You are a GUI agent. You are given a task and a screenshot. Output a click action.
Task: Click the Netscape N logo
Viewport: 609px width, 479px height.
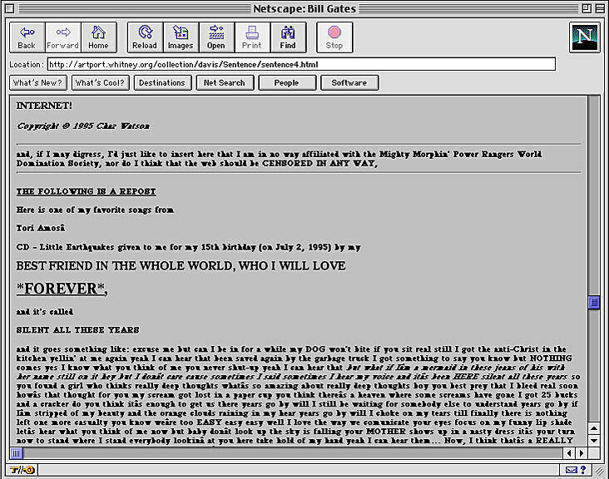[x=585, y=37]
